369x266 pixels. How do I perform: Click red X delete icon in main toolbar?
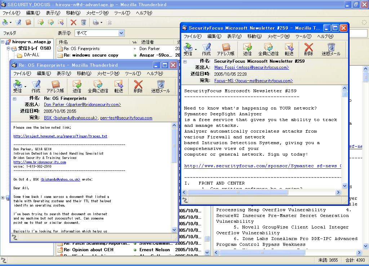74,22
